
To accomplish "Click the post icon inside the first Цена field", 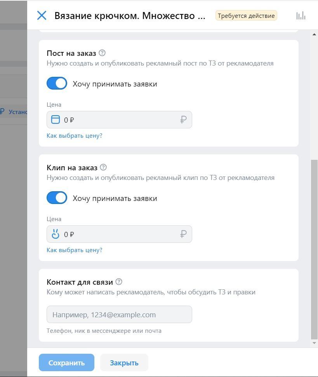I will coord(56,119).
